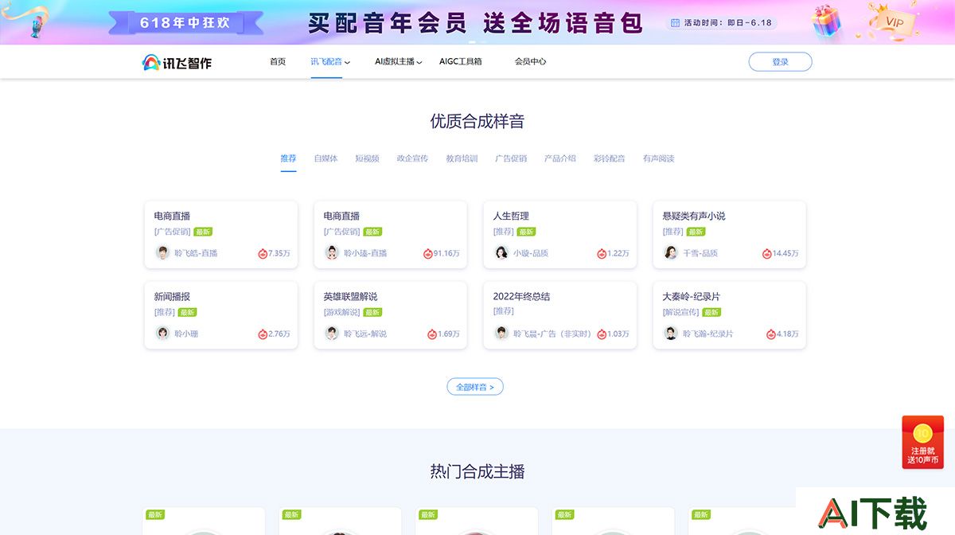Expand the 讯飞配音 dropdown arrow
Image resolution: width=955 pixels, height=535 pixels.
347,62
